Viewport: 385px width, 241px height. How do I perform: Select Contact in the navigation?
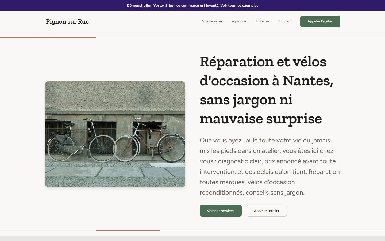coord(285,21)
